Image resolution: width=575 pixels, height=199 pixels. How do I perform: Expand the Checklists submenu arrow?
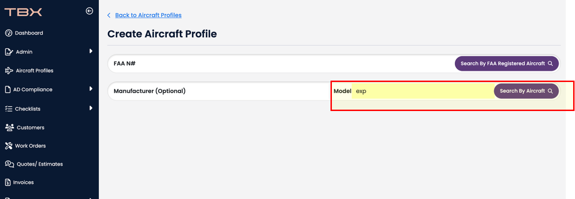[x=91, y=108]
